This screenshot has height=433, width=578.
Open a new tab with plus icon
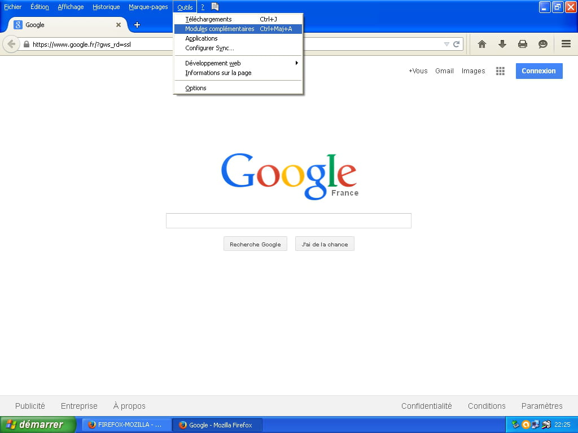137,25
